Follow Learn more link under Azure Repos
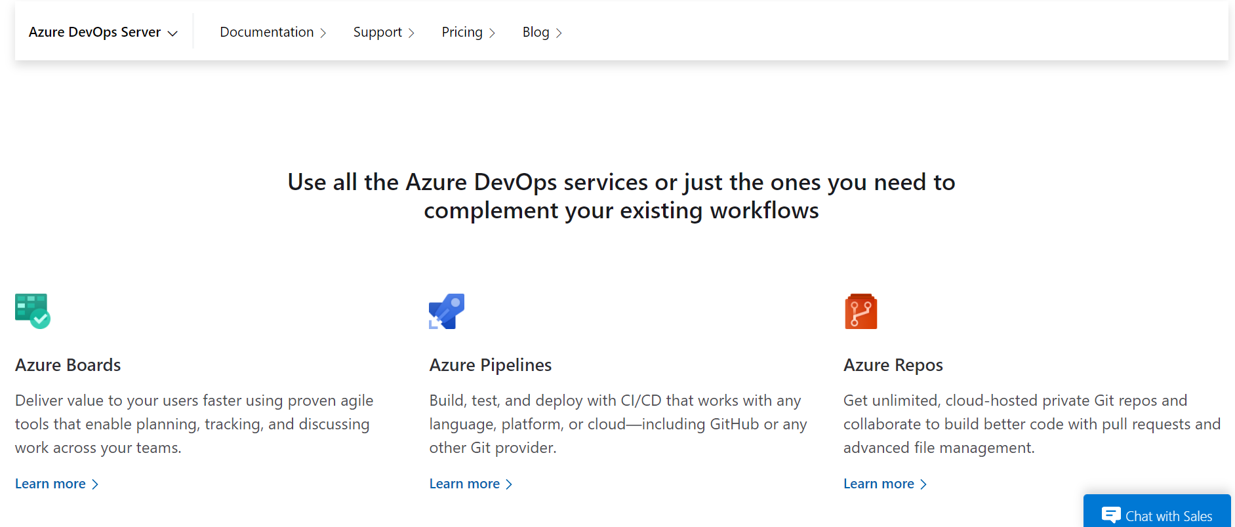The width and height of the screenshot is (1235, 527). 885,484
